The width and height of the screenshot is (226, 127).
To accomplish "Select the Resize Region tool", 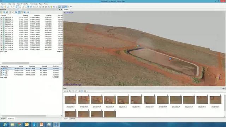I will tap(28, 7).
